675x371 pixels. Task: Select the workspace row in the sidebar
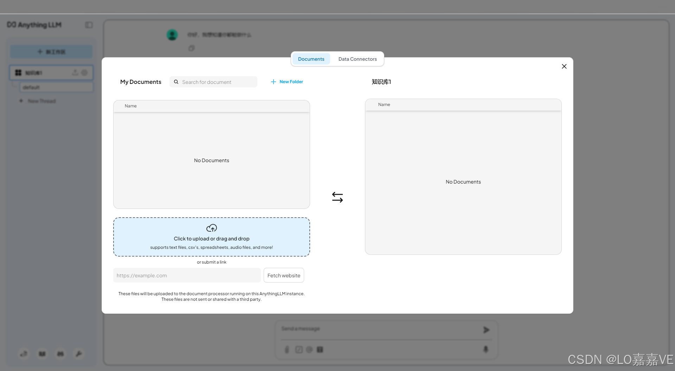51,73
